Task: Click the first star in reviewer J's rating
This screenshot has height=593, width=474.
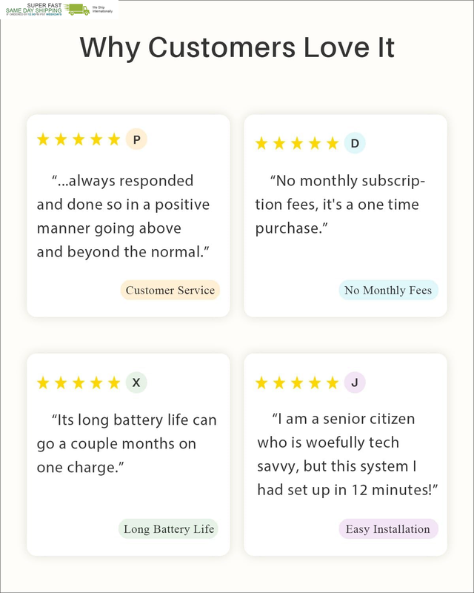Action: tap(261, 382)
